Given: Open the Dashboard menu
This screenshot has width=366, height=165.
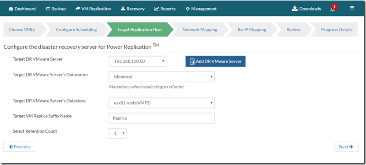Looking at the screenshot, I should (22, 9).
